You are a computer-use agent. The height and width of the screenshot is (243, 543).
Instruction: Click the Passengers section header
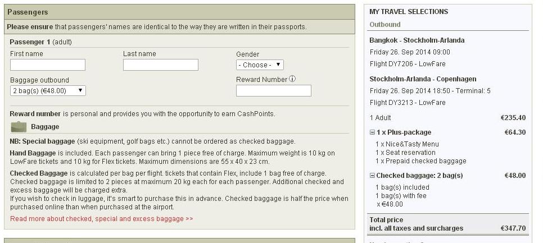[x=28, y=12]
